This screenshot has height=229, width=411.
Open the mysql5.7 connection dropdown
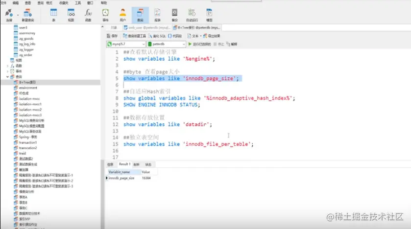click(126, 44)
